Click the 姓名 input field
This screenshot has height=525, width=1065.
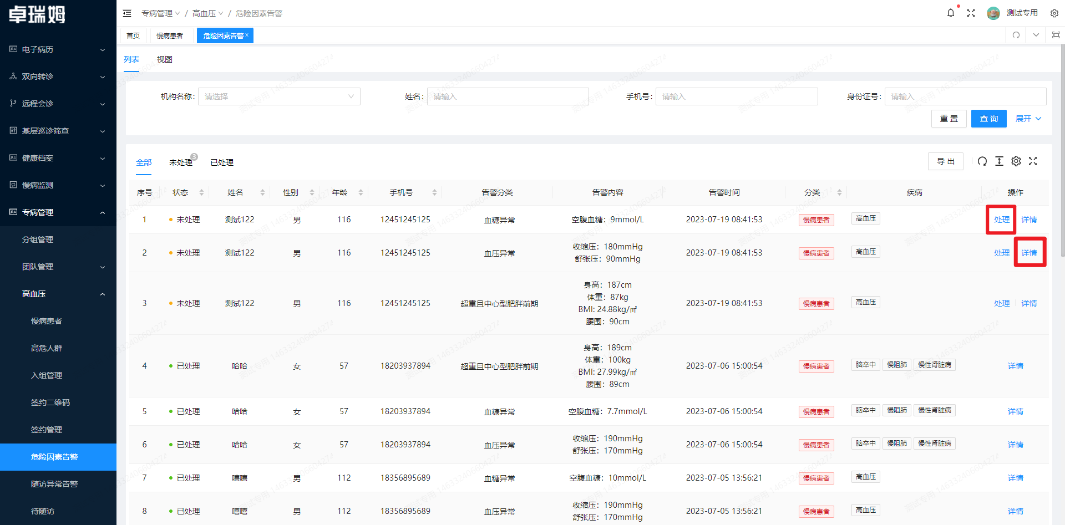[508, 96]
